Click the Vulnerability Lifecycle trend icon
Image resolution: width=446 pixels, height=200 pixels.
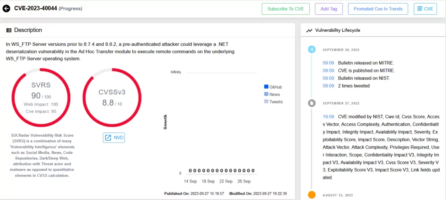click(x=309, y=31)
